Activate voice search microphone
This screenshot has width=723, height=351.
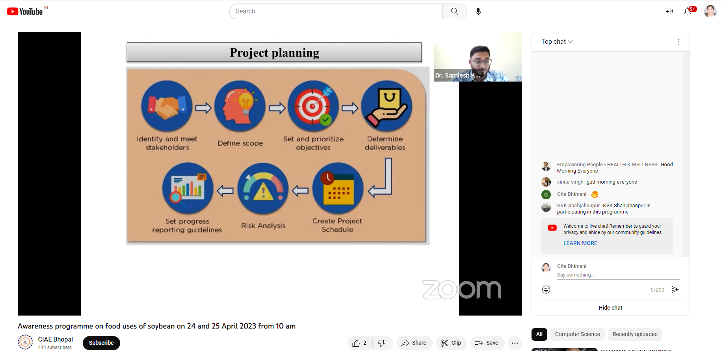click(478, 11)
